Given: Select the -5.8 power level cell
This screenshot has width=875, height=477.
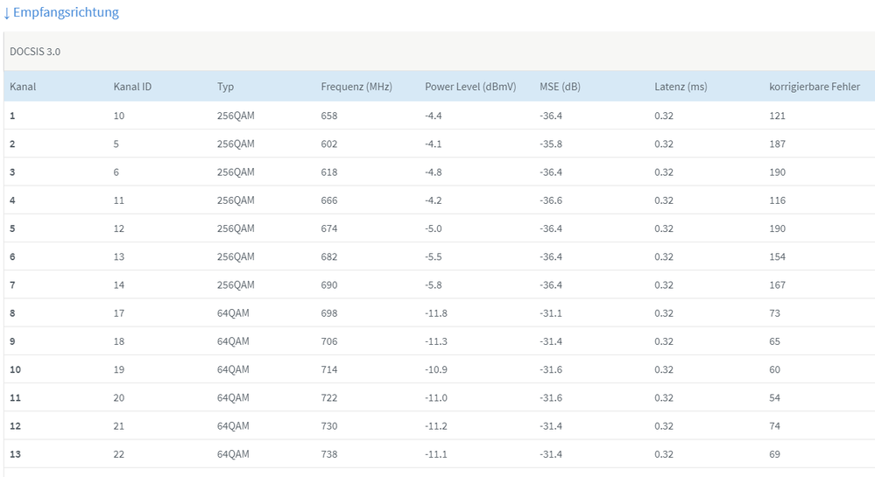Looking at the screenshot, I should [x=434, y=285].
